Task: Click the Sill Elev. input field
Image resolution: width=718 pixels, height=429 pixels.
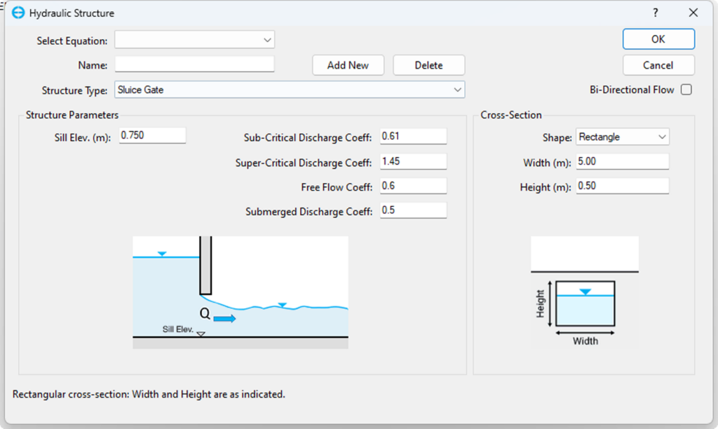Action: 153,135
